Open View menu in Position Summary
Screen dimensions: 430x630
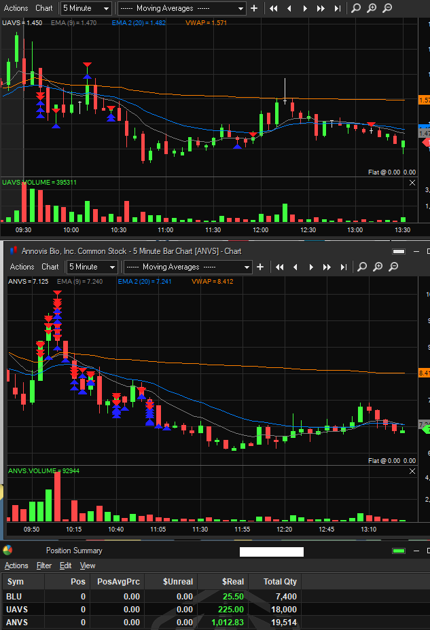pyautogui.click(x=87, y=566)
